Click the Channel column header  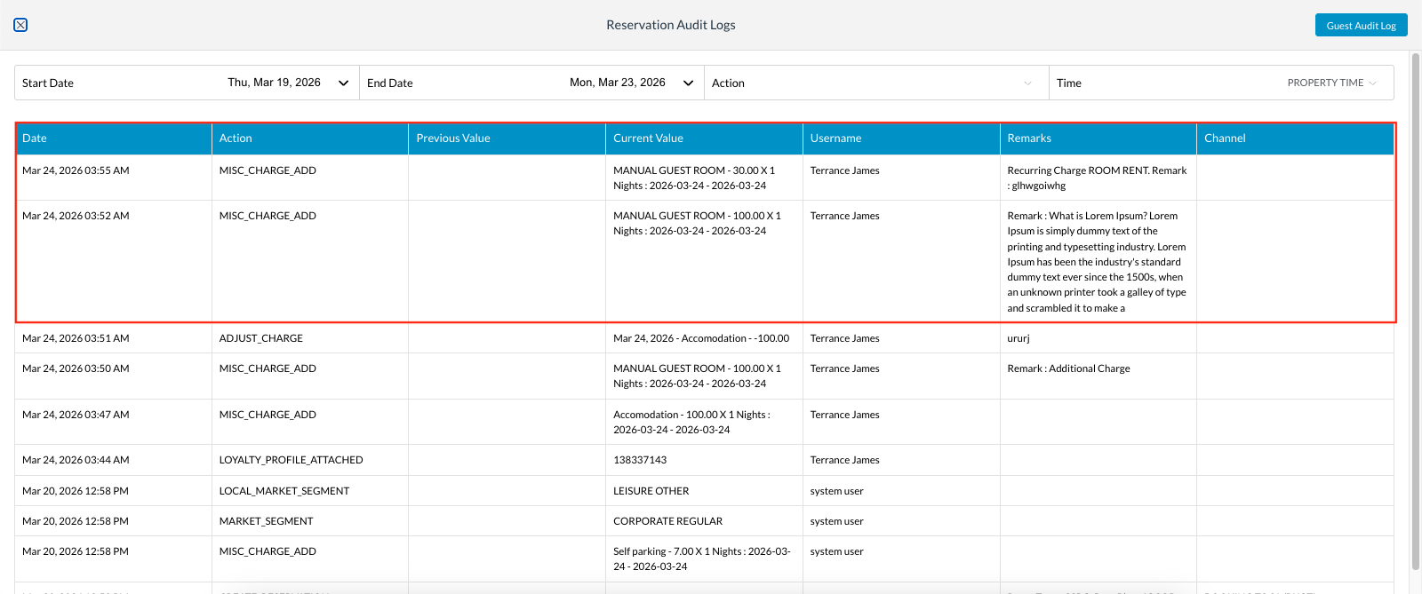point(1225,139)
